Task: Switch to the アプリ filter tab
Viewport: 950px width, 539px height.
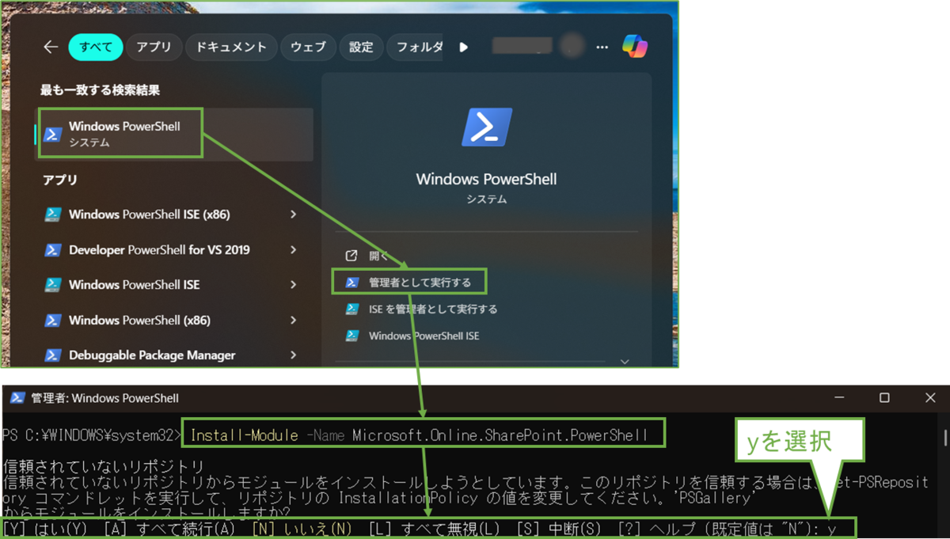Action: (154, 47)
